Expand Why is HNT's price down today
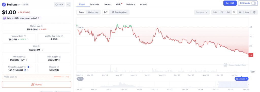The height and width of the screenshot is (92, 260). coord(22,18)
